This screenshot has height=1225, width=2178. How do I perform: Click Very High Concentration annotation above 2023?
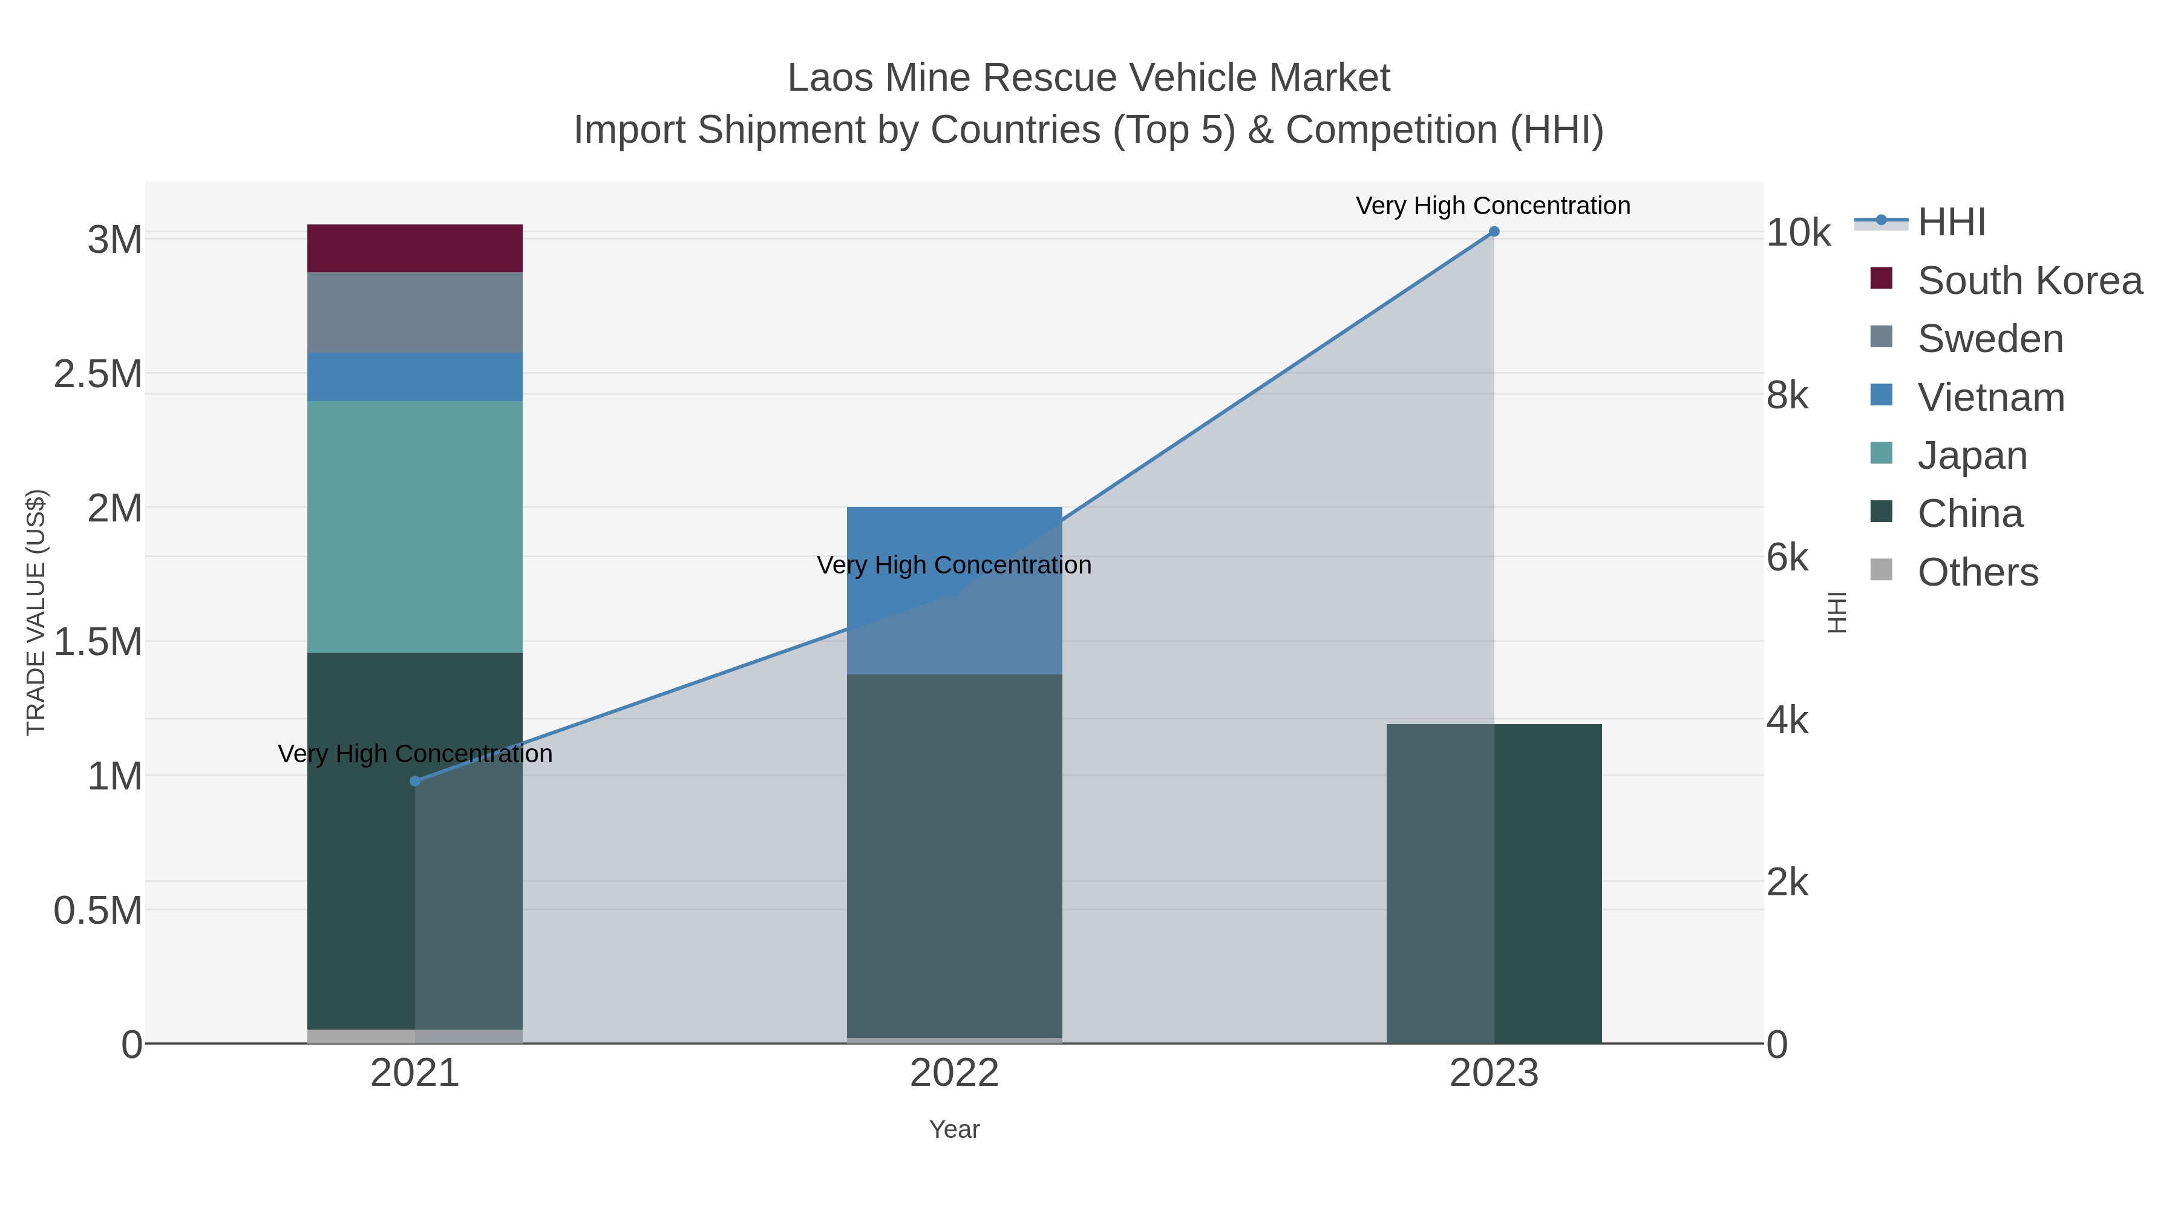click(1493, 206)
